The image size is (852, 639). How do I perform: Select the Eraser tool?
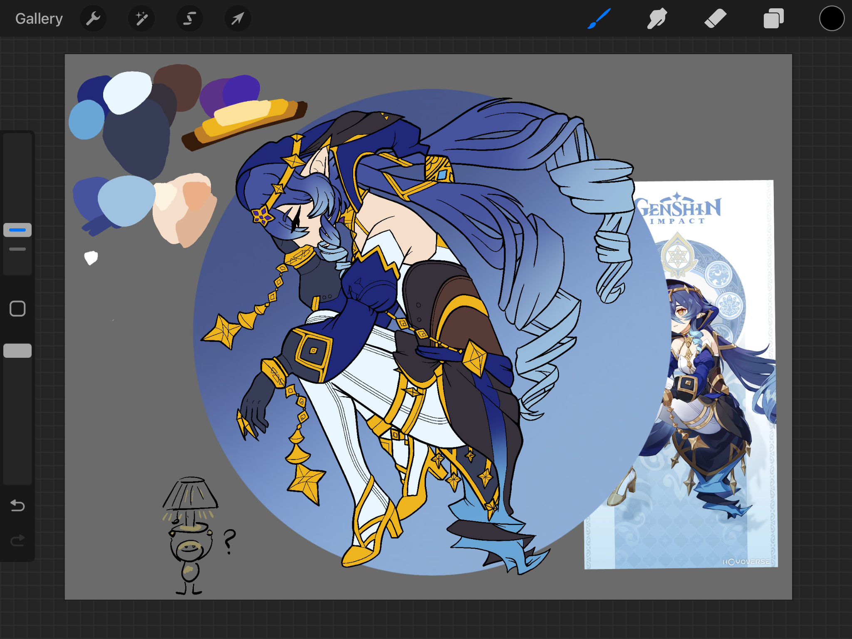coord(715,19)
